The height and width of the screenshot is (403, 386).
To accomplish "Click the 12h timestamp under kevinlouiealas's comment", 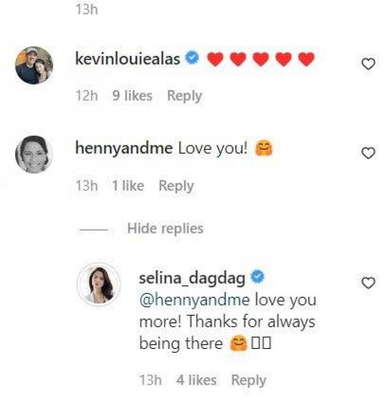I will [x=87, y=96].
